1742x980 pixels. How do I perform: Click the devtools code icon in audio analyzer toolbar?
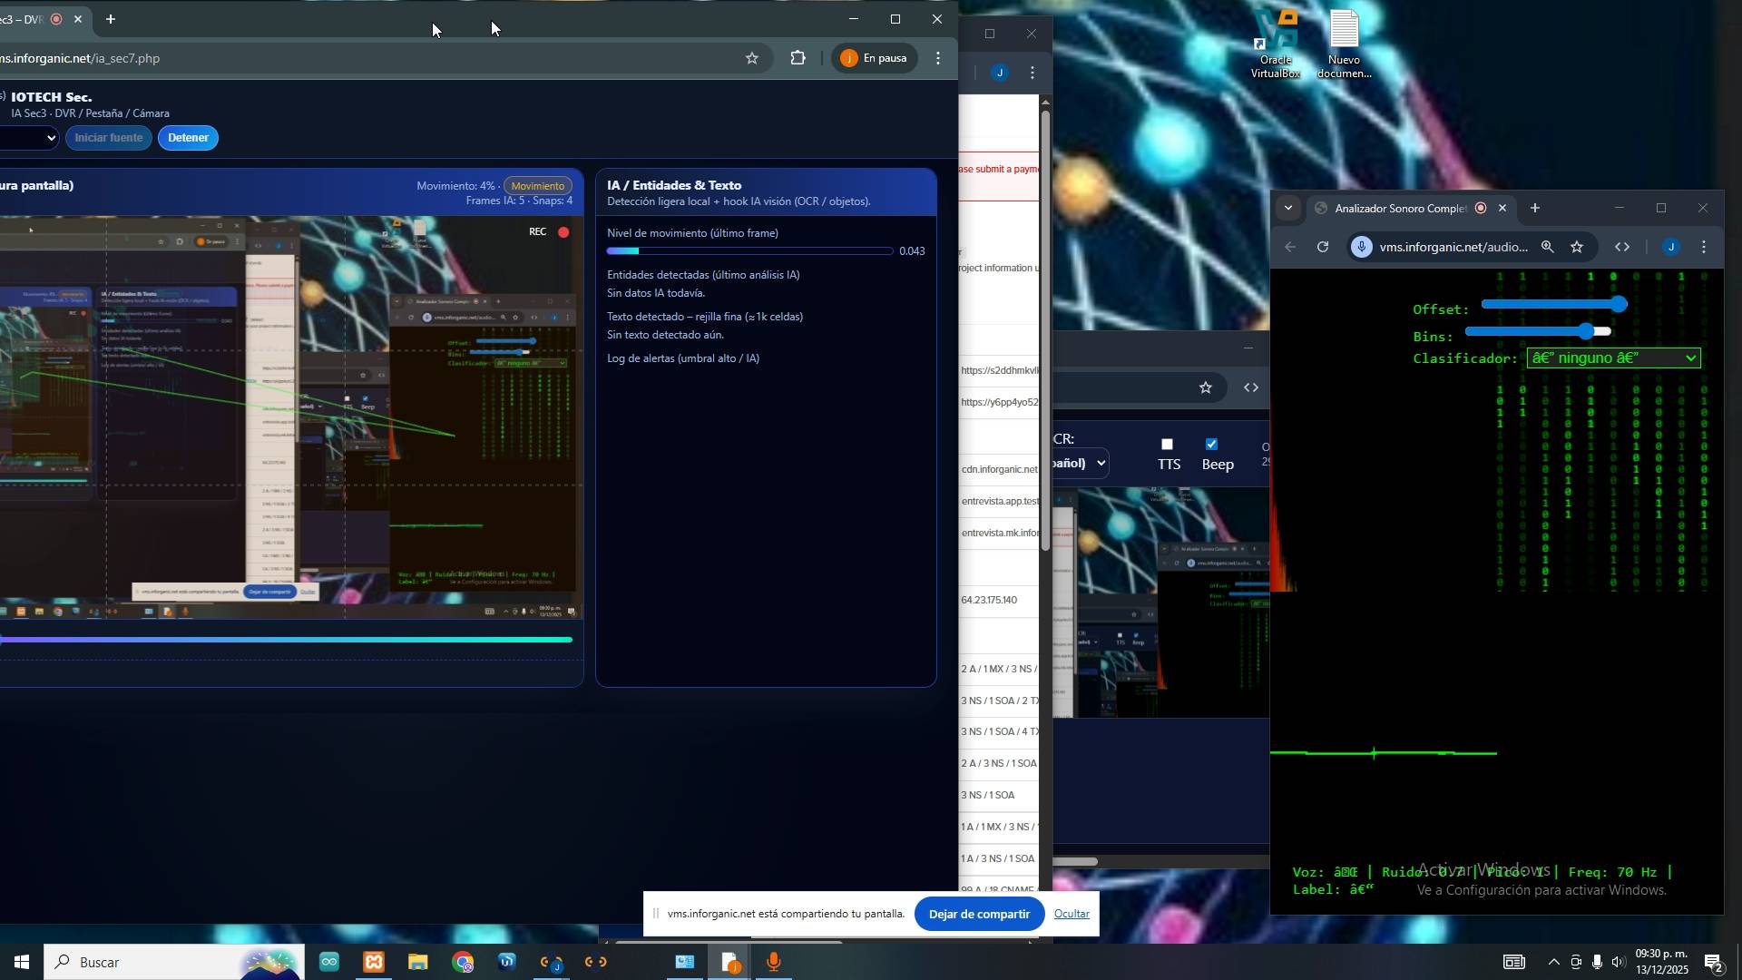(1622, 248)
